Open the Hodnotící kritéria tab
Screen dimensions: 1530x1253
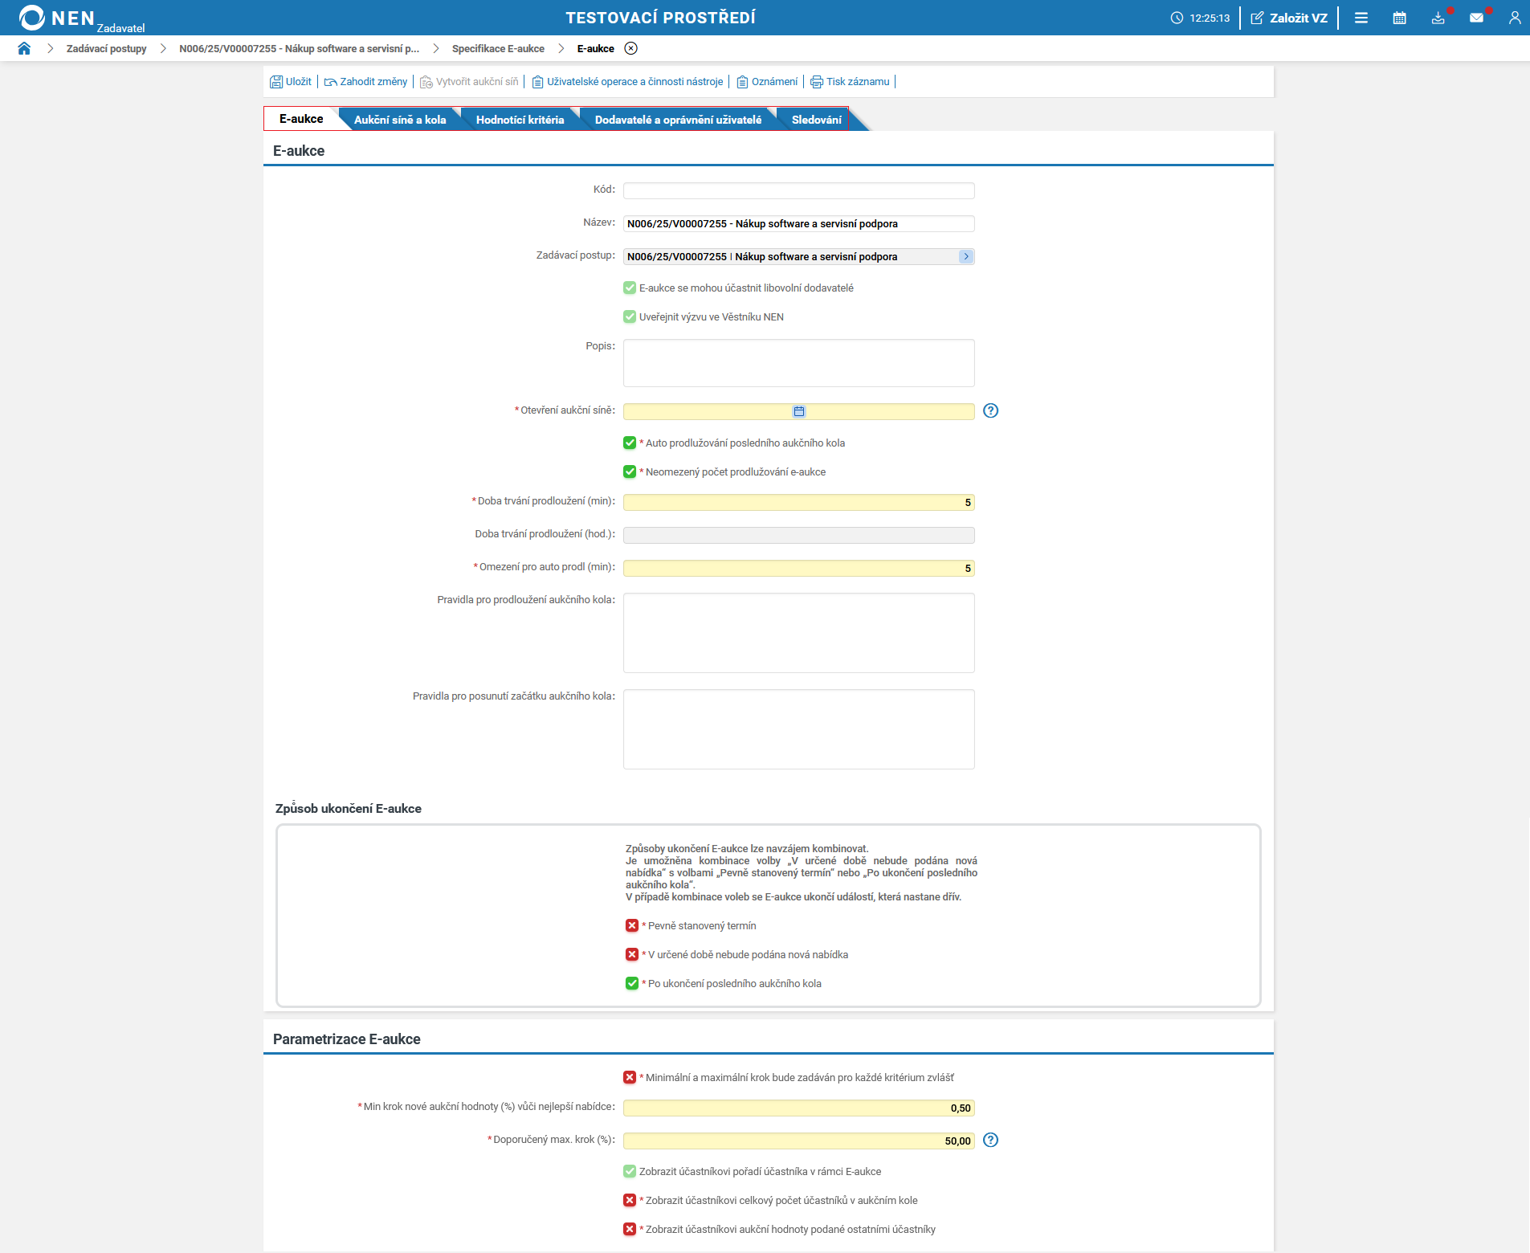pyautogui.click(x=520, y=120)
